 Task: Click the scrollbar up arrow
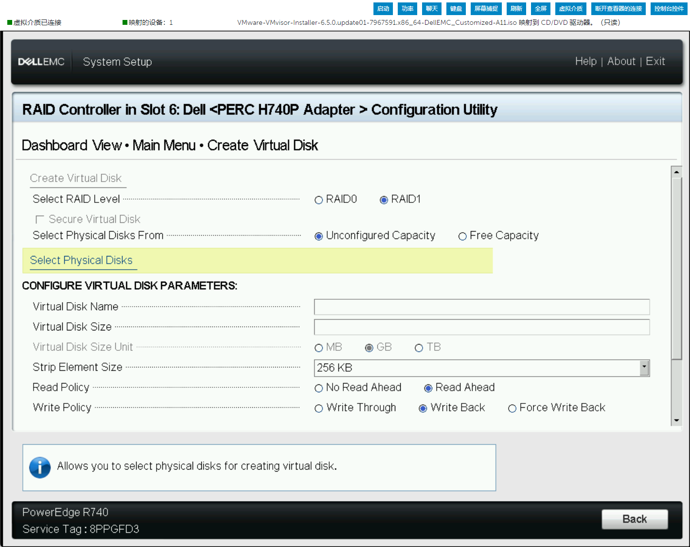click(x=676, y=172)
